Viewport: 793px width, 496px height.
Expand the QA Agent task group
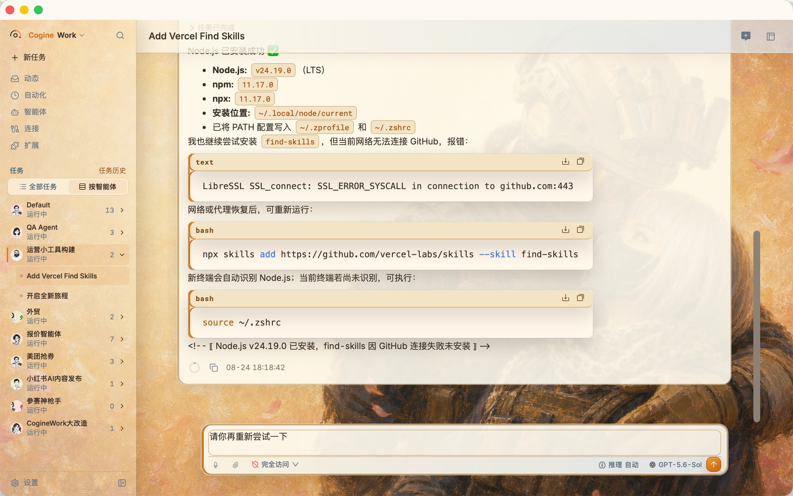coord(122,232)
